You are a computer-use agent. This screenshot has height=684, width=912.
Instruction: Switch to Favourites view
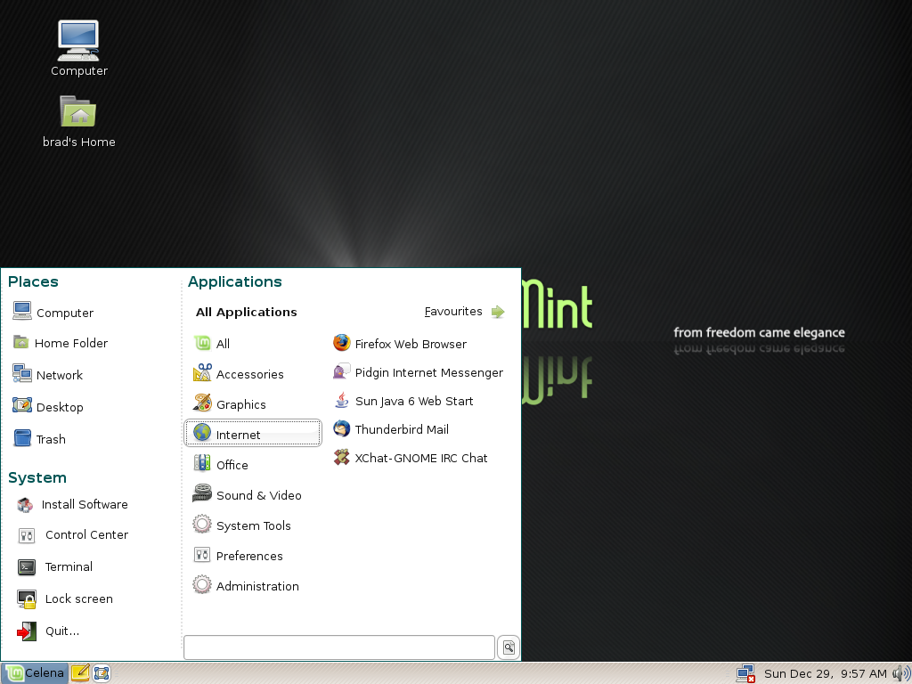pos(464,311)
